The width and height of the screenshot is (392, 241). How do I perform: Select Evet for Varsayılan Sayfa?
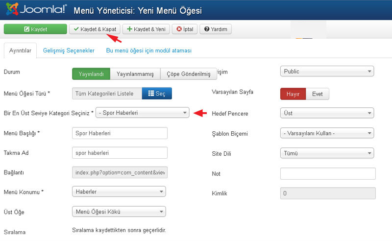[317, 94]
